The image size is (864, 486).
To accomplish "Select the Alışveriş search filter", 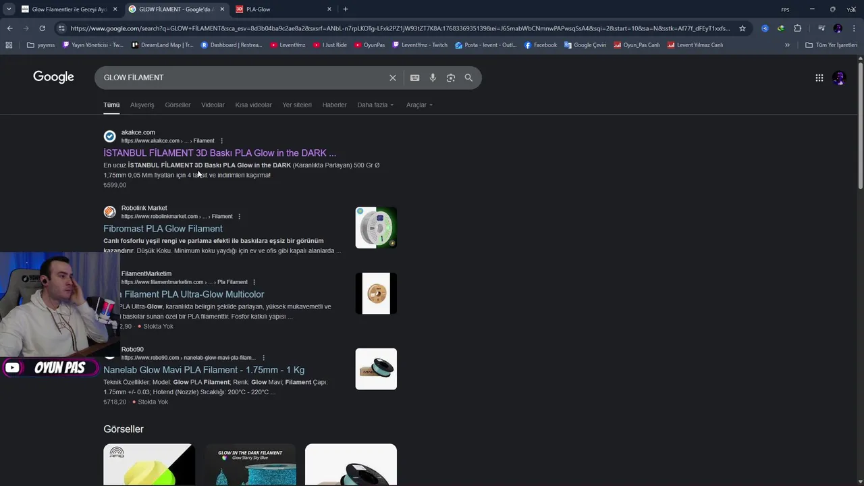I will 142,105.
